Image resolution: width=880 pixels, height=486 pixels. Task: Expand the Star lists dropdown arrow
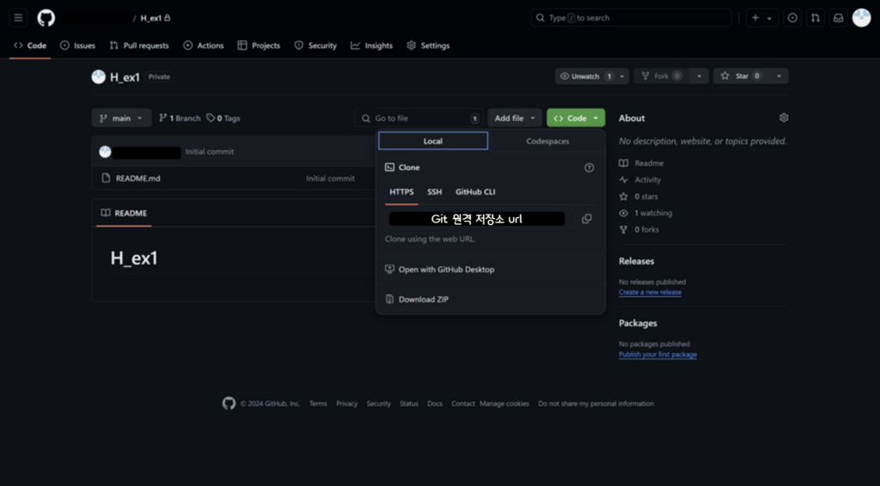click(x=779, y=76)
